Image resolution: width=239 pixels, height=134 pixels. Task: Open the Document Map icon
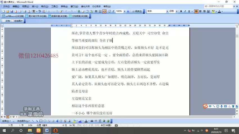tap(109, 11)
